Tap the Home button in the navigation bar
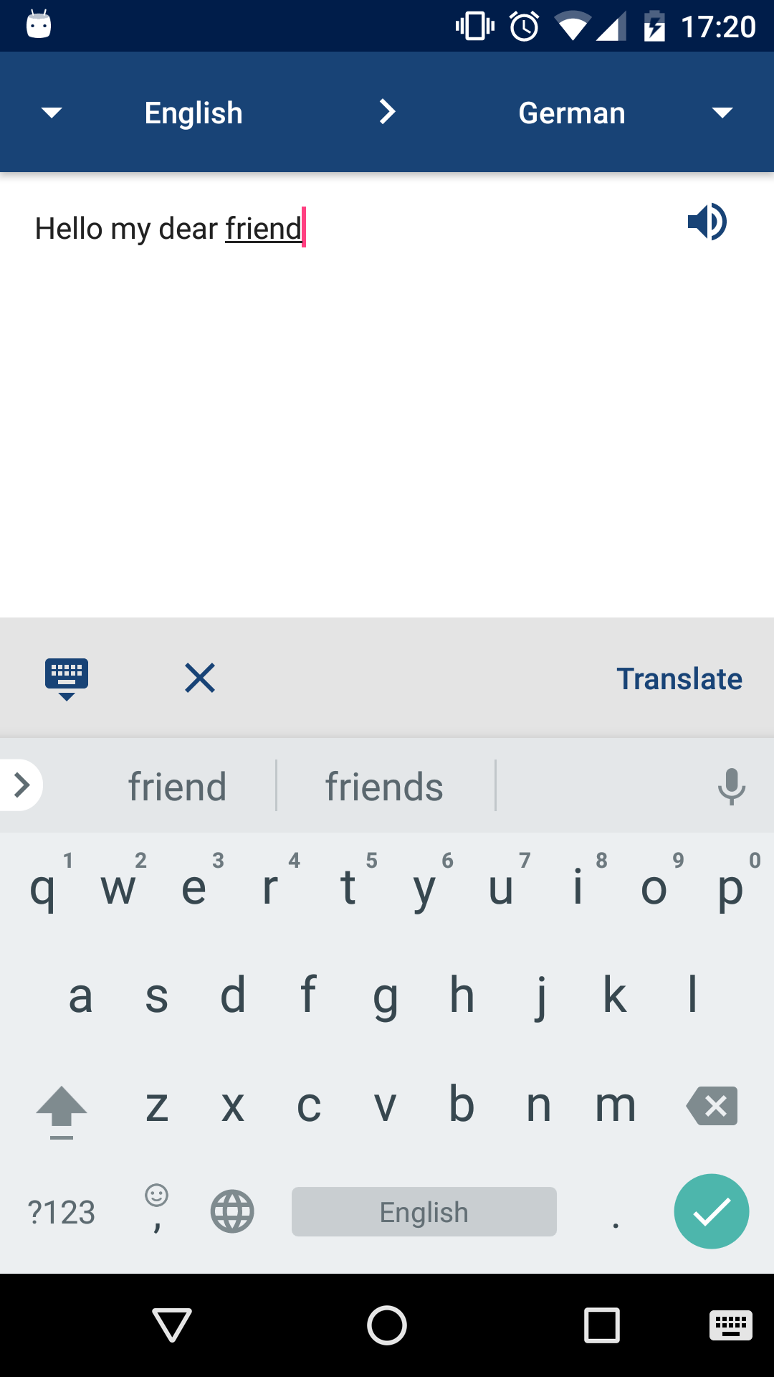The width and height of the screenshot is (774, 1377). coord(386,1326)
